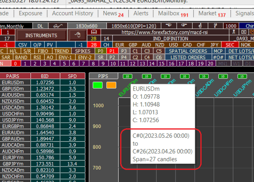Click the glasses icon next to DL
254x182 pixels.
click(x=58, y=26)
